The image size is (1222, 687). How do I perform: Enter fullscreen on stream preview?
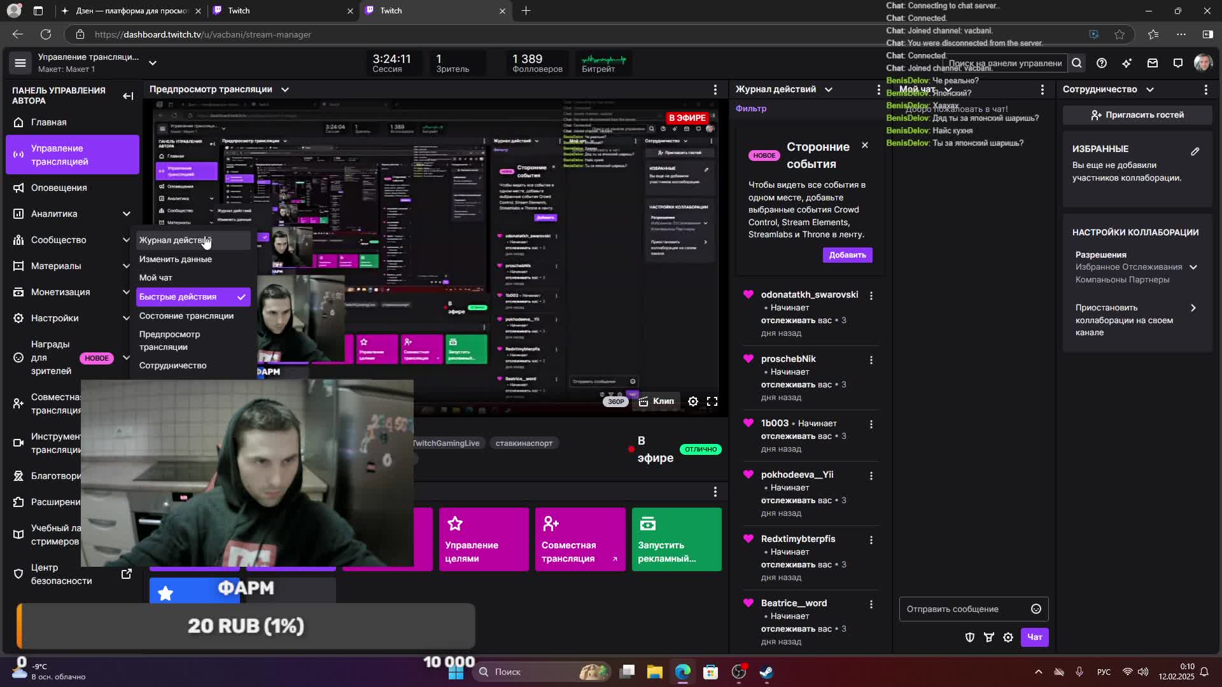(x=712, y=401)
